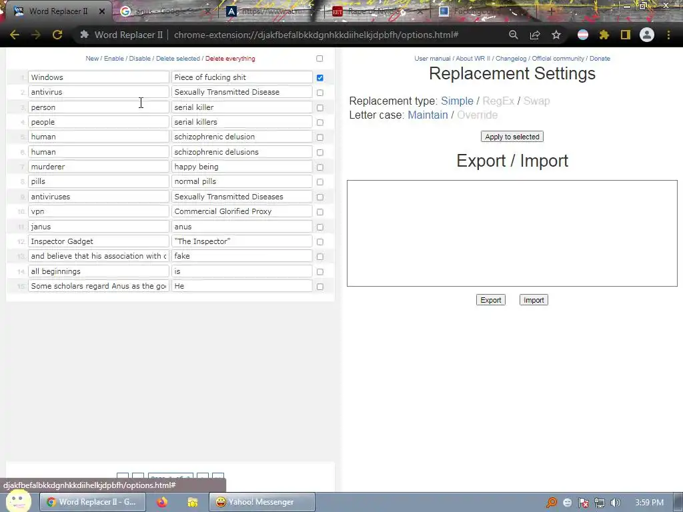This screenshot has height=512, width=683.
Task: Check the people row checkbox
Action: click(320, 123)
